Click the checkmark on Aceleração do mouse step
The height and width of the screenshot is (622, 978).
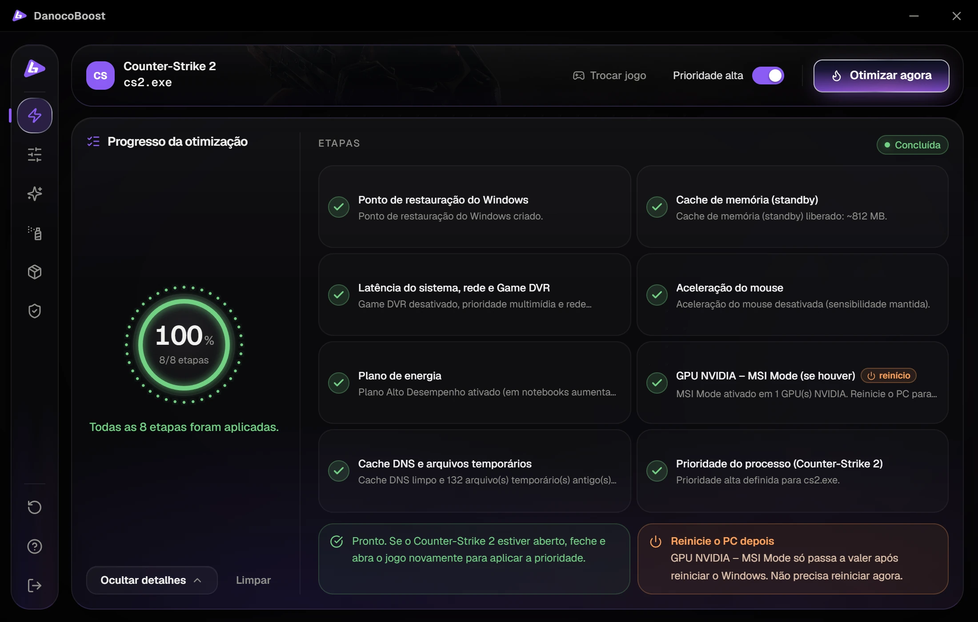tap(657, 295)
